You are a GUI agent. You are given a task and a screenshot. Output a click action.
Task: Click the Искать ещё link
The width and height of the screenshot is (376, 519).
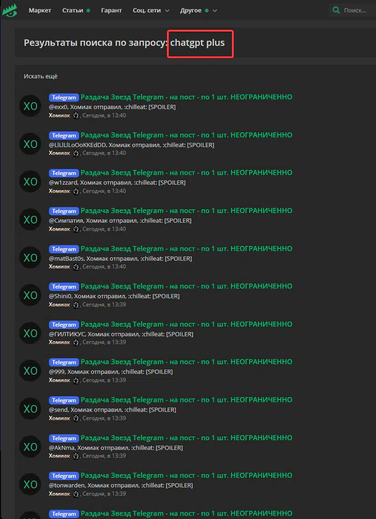41,76
